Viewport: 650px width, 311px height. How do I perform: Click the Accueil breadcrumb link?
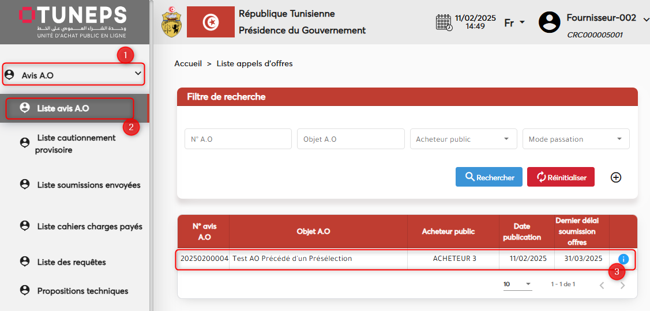pyautogui.click(x=188, y=63)
